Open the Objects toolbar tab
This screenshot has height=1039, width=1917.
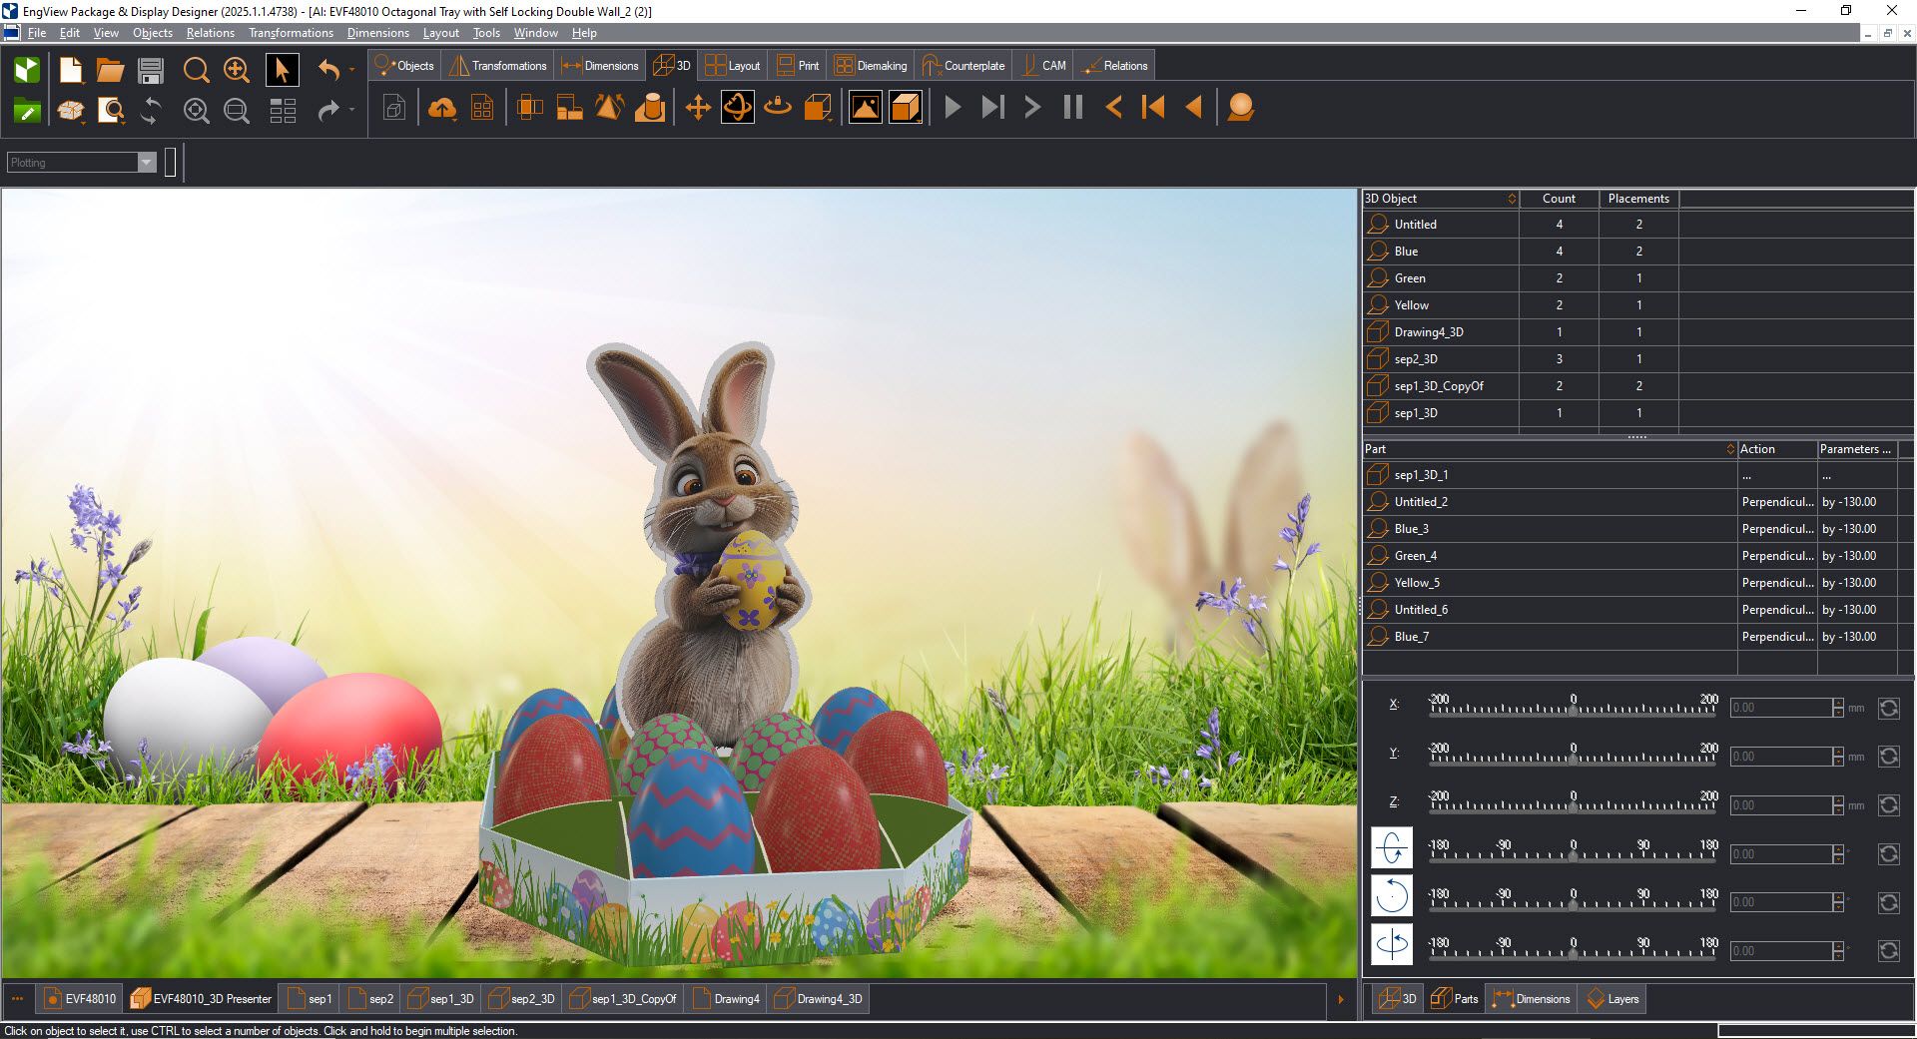point(404,66)
